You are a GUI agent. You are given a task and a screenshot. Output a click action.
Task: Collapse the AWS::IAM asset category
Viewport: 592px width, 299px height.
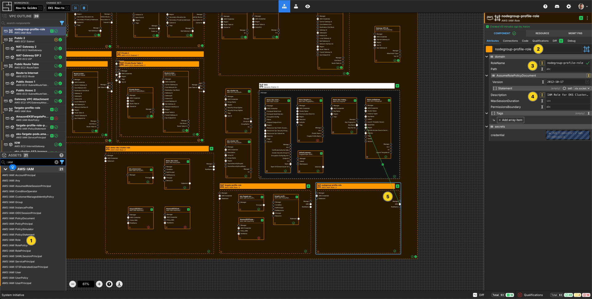point(6,169)
